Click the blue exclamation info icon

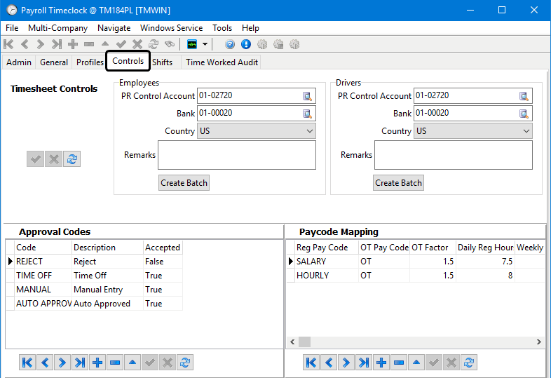click(246, 44)
